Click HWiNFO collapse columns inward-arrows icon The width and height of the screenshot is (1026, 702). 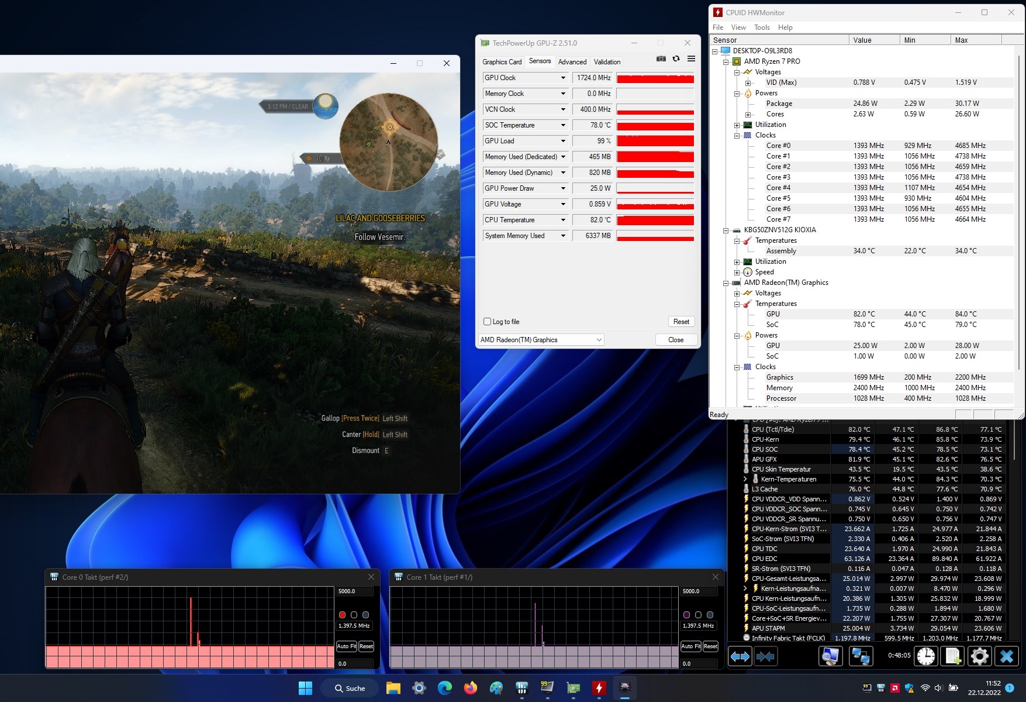tap(765, 656)
